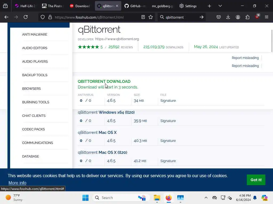Open Signature for the 35.9 MB file
The width and height of the screenshot is (273, 204).
[x=168, y=121]
